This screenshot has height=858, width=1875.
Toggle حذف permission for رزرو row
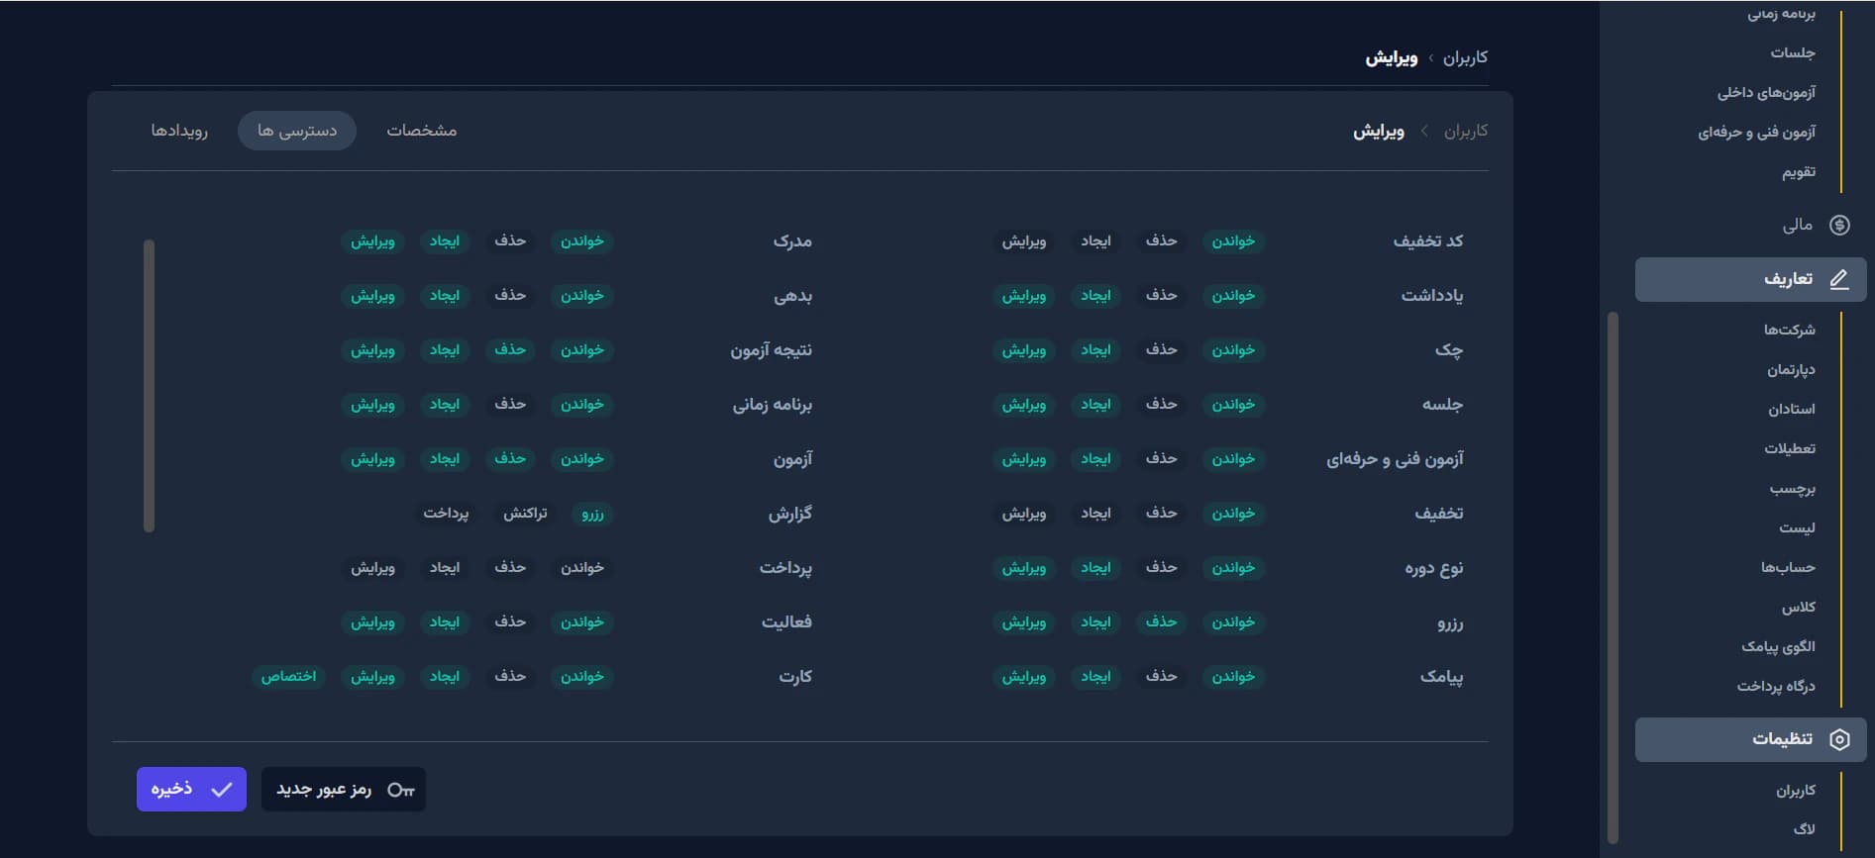(1161, 622)
